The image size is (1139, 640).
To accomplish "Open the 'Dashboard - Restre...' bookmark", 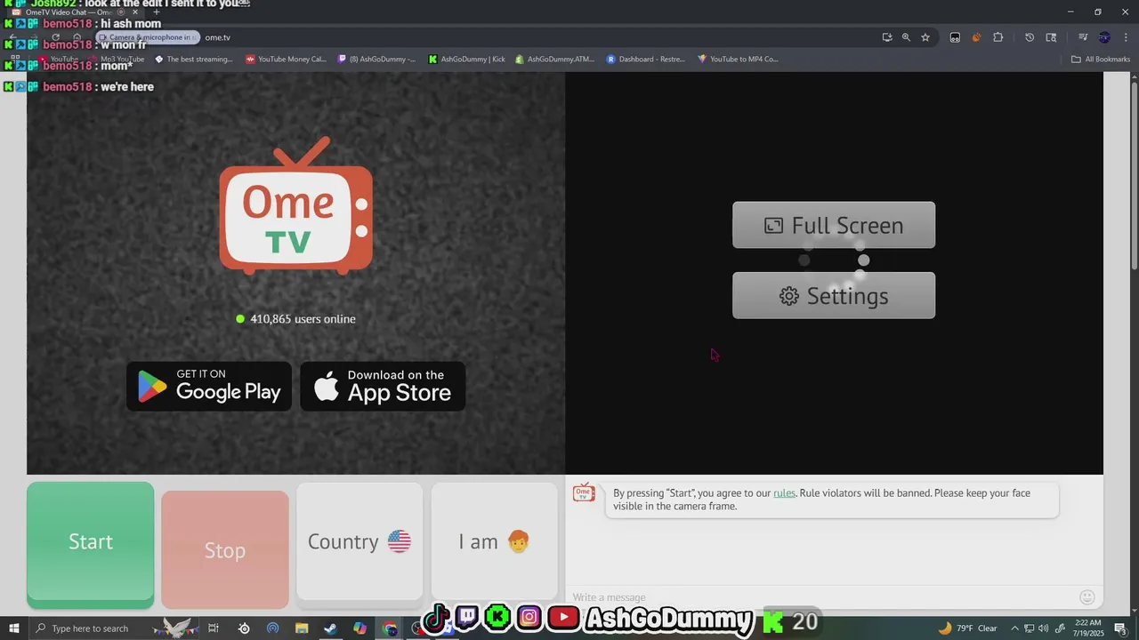I will pyautogui.click(x=646, y=60).
